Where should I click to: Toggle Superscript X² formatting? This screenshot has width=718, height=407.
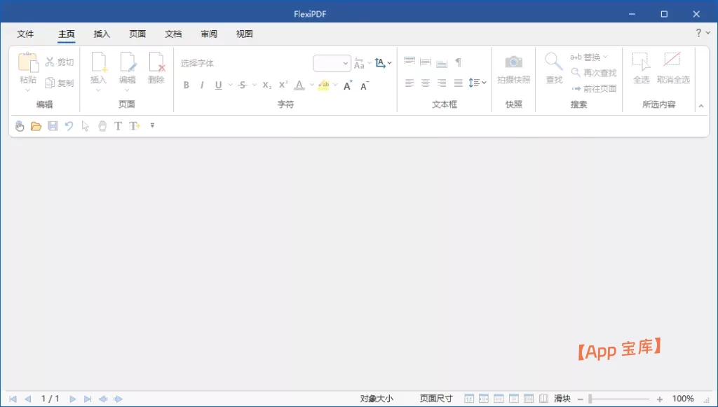283,85
